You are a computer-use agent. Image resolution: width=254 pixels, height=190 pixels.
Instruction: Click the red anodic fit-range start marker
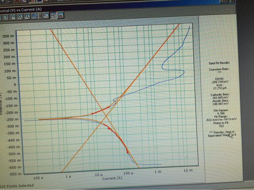(92, 114)
